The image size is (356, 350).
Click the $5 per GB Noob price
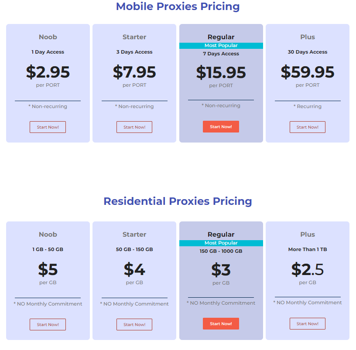click(48, 269)
